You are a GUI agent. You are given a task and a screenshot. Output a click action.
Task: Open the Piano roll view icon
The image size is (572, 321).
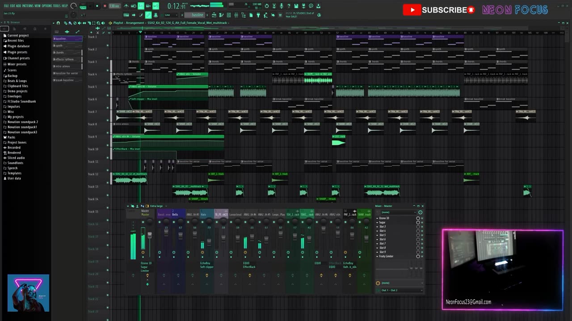click(221, 15)
